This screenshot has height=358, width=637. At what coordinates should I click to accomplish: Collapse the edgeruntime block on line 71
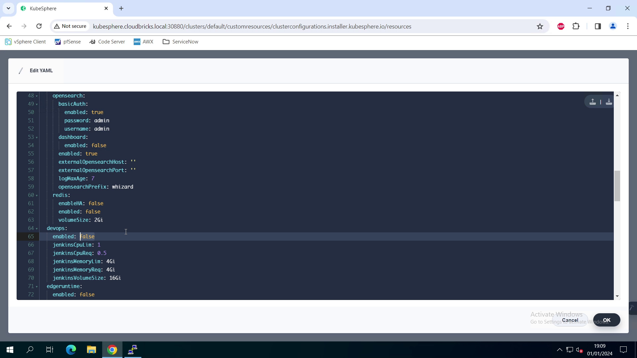click(x=37, y=287)
